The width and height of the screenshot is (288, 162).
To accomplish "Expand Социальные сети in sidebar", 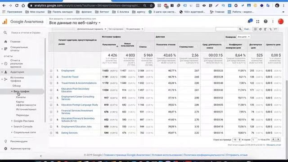I will (12, 132).
